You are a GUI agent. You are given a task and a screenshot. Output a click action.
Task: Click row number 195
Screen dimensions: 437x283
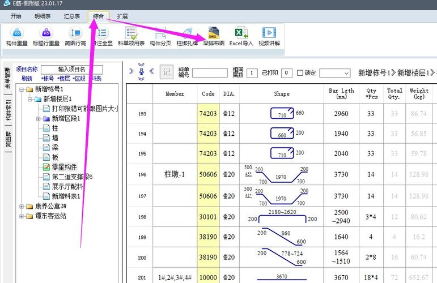142,153
